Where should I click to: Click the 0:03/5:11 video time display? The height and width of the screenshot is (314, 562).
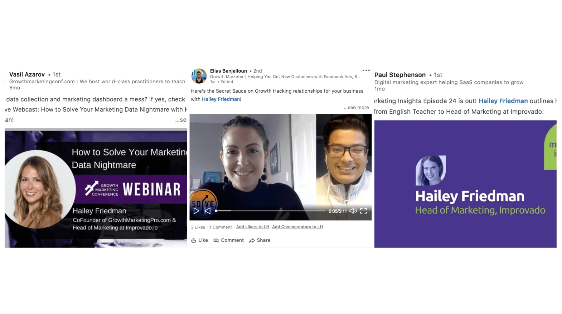(x=338, y=211)
